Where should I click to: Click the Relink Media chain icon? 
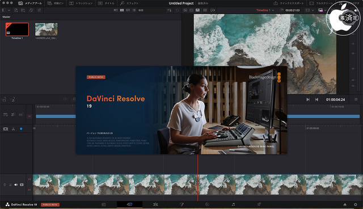(x=39, y=10)
